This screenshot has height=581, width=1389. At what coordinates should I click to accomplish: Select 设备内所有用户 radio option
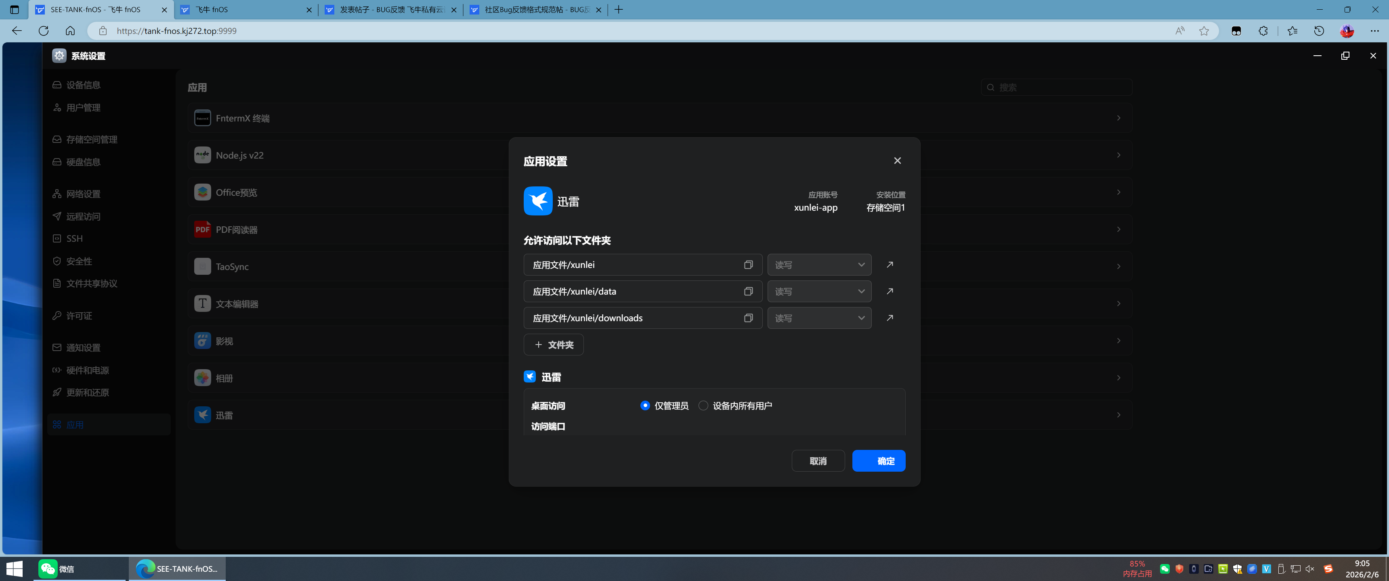tap(703, 405)
